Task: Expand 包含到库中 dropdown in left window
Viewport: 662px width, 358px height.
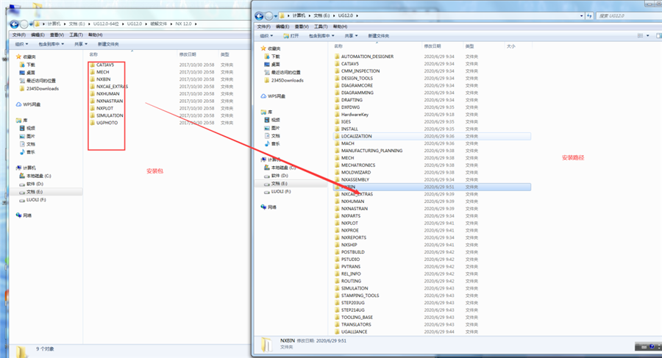Action: click(x=51, y=44)
